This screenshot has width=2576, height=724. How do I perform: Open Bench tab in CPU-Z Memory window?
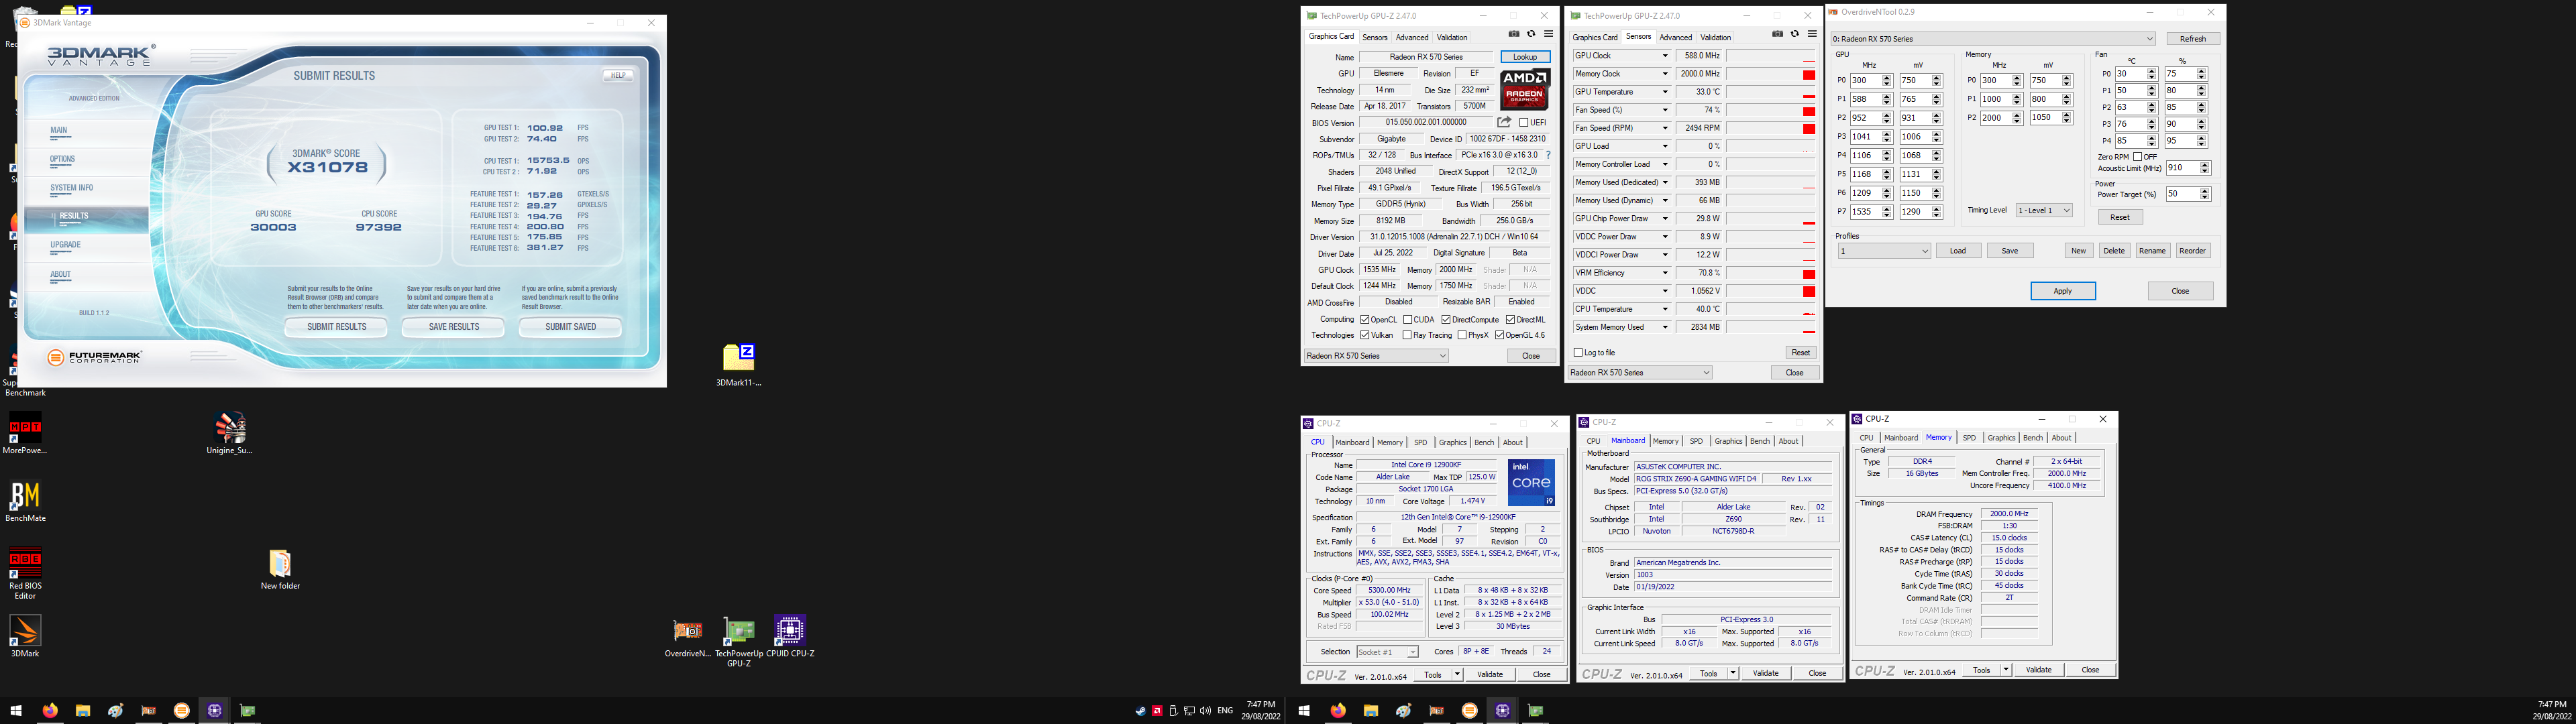tap(2033, 438)
